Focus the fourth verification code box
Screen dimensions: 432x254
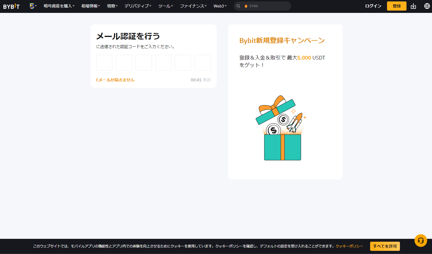[163, 63]
